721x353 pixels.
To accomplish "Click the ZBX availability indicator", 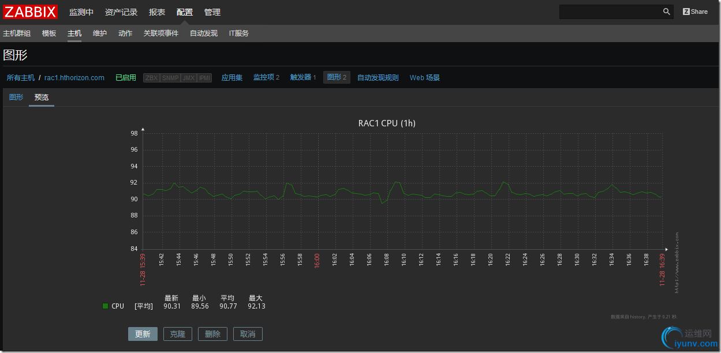I will (x=152, y=78).
